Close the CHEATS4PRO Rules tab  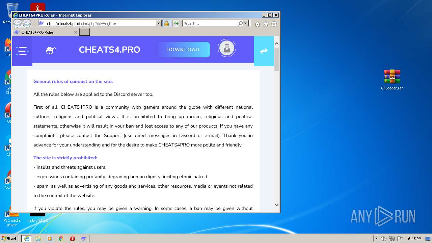[75, 32]
